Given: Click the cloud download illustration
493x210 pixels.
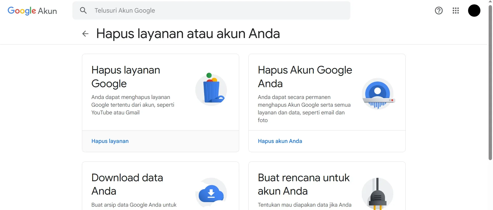Looking at the screenshot, I should tap(211, 193).
